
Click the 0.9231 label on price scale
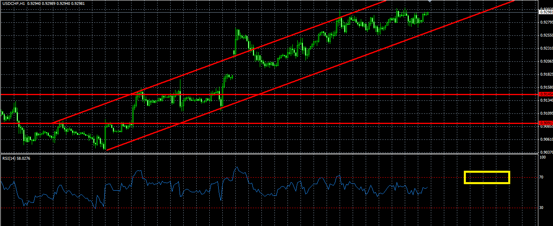[546, 48]
